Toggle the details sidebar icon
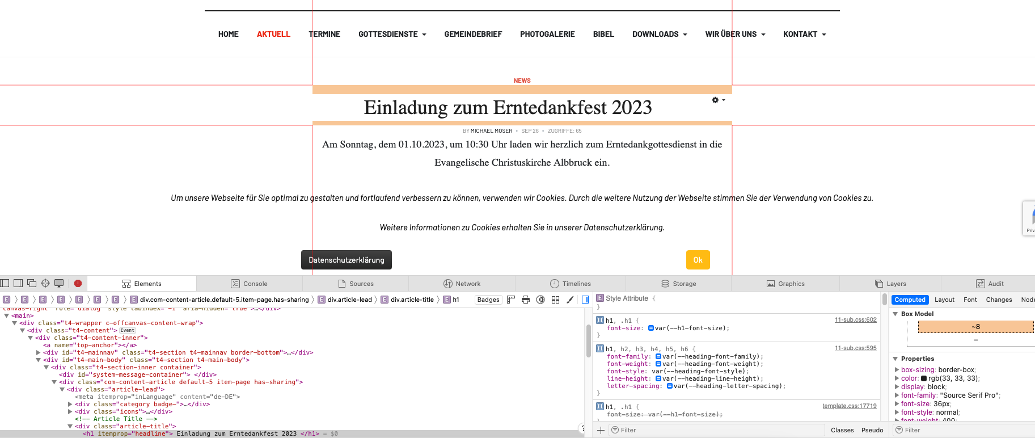1035x438 pixels. click(x=585, y=300)
